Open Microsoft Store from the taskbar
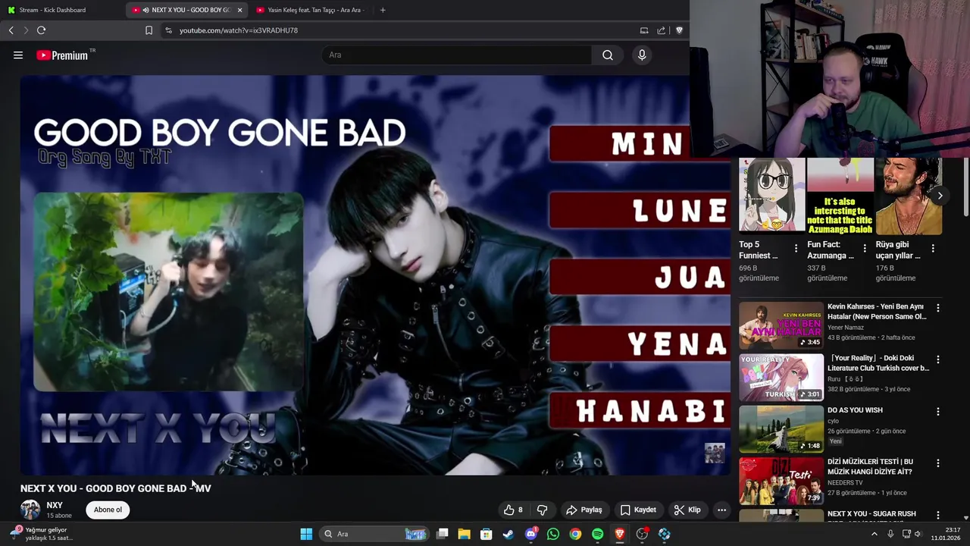The image size is (970, 546). point(487,534)
